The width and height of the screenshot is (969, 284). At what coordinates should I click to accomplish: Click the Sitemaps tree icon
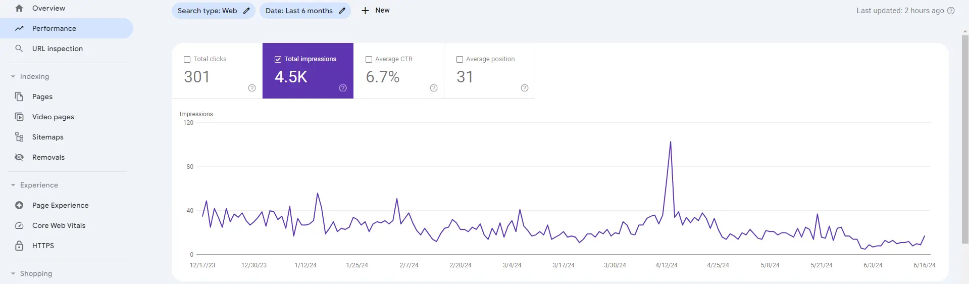pyautogui.click(x=19, y=137)
